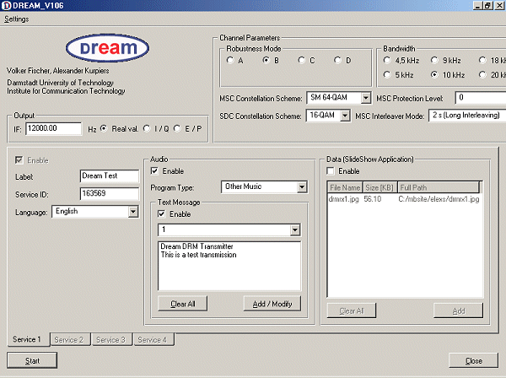Click the Add / Modify button
This screenshot has height=378, width=506.
272,304
